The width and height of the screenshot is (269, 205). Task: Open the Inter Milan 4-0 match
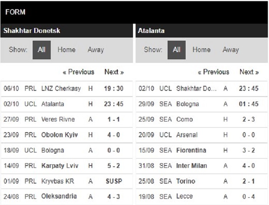click(202, 166)
